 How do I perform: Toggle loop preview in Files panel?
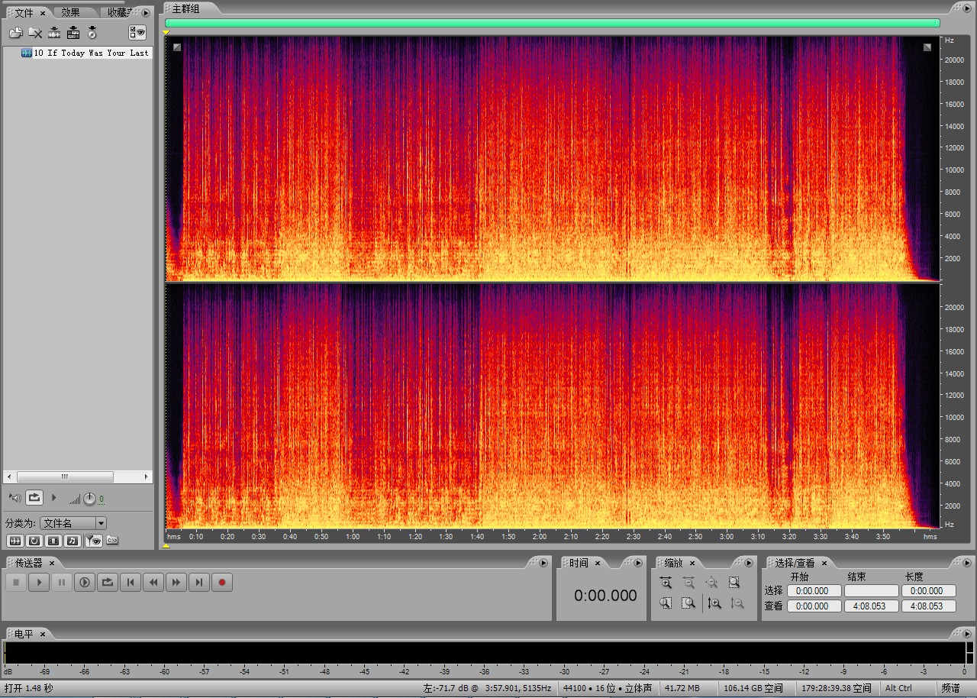[x=34, y=498]
